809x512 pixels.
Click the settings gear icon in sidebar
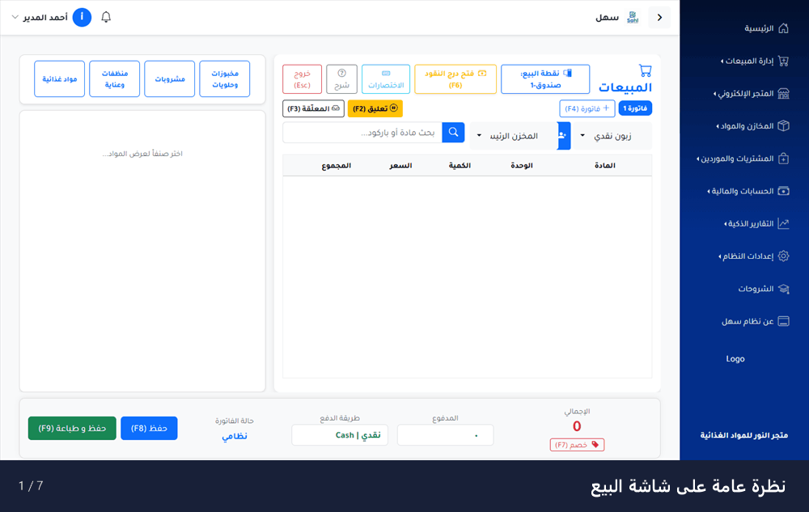click(783, 256)
